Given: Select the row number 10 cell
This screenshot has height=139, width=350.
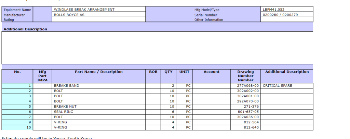Looking at the screenshot, I should (x=17, y=127).
